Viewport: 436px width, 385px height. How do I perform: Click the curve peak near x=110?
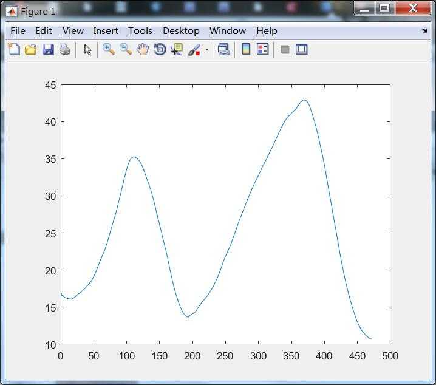(x=134, y=157)
